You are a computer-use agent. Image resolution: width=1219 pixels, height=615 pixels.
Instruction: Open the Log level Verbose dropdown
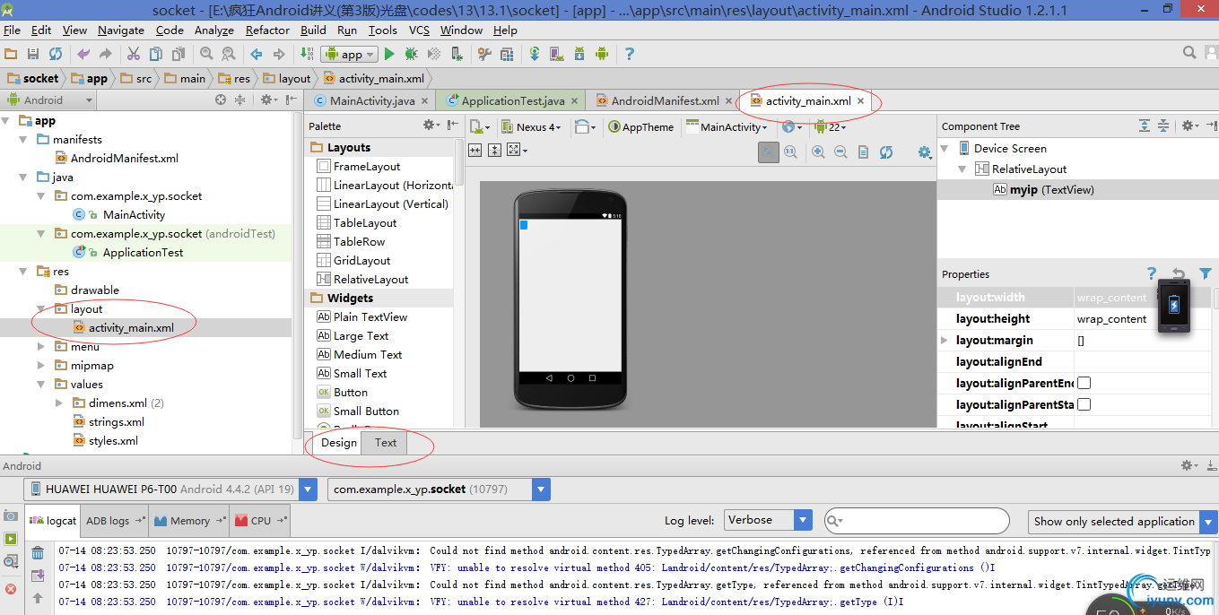point(803,520)
